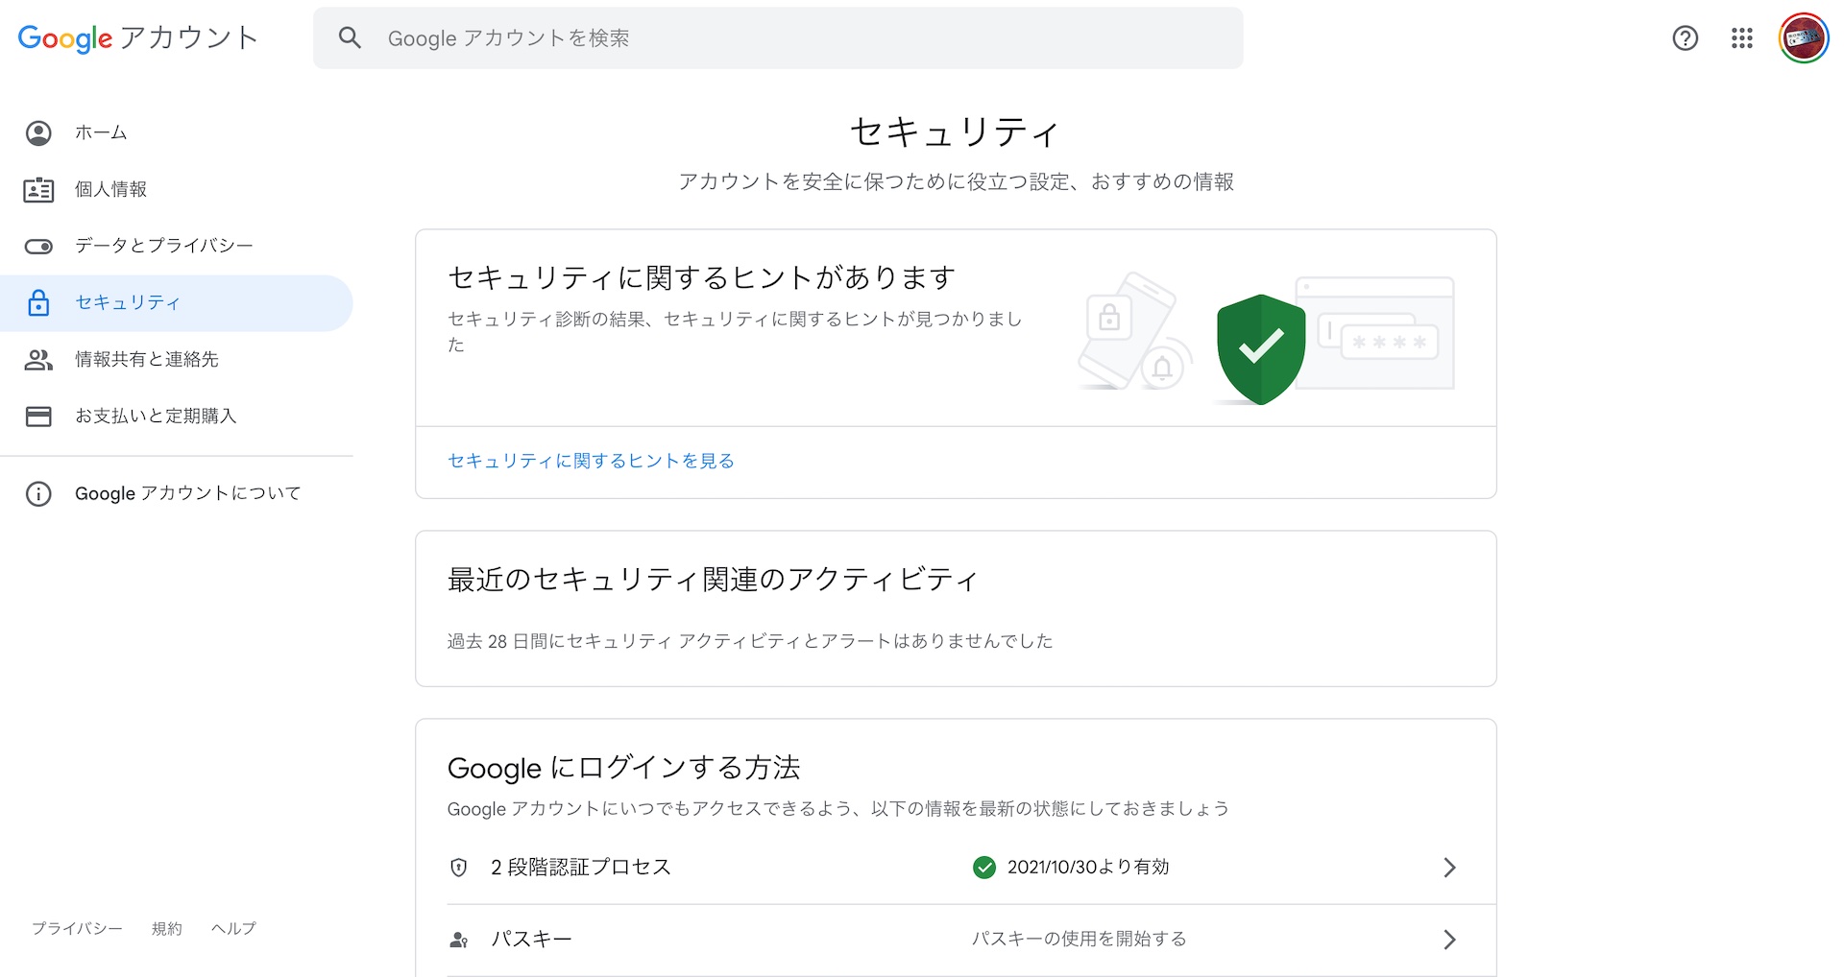Click the ホーム person icon in sidebar
This screenshot has height=977, width=1844.
click(38, 133)
